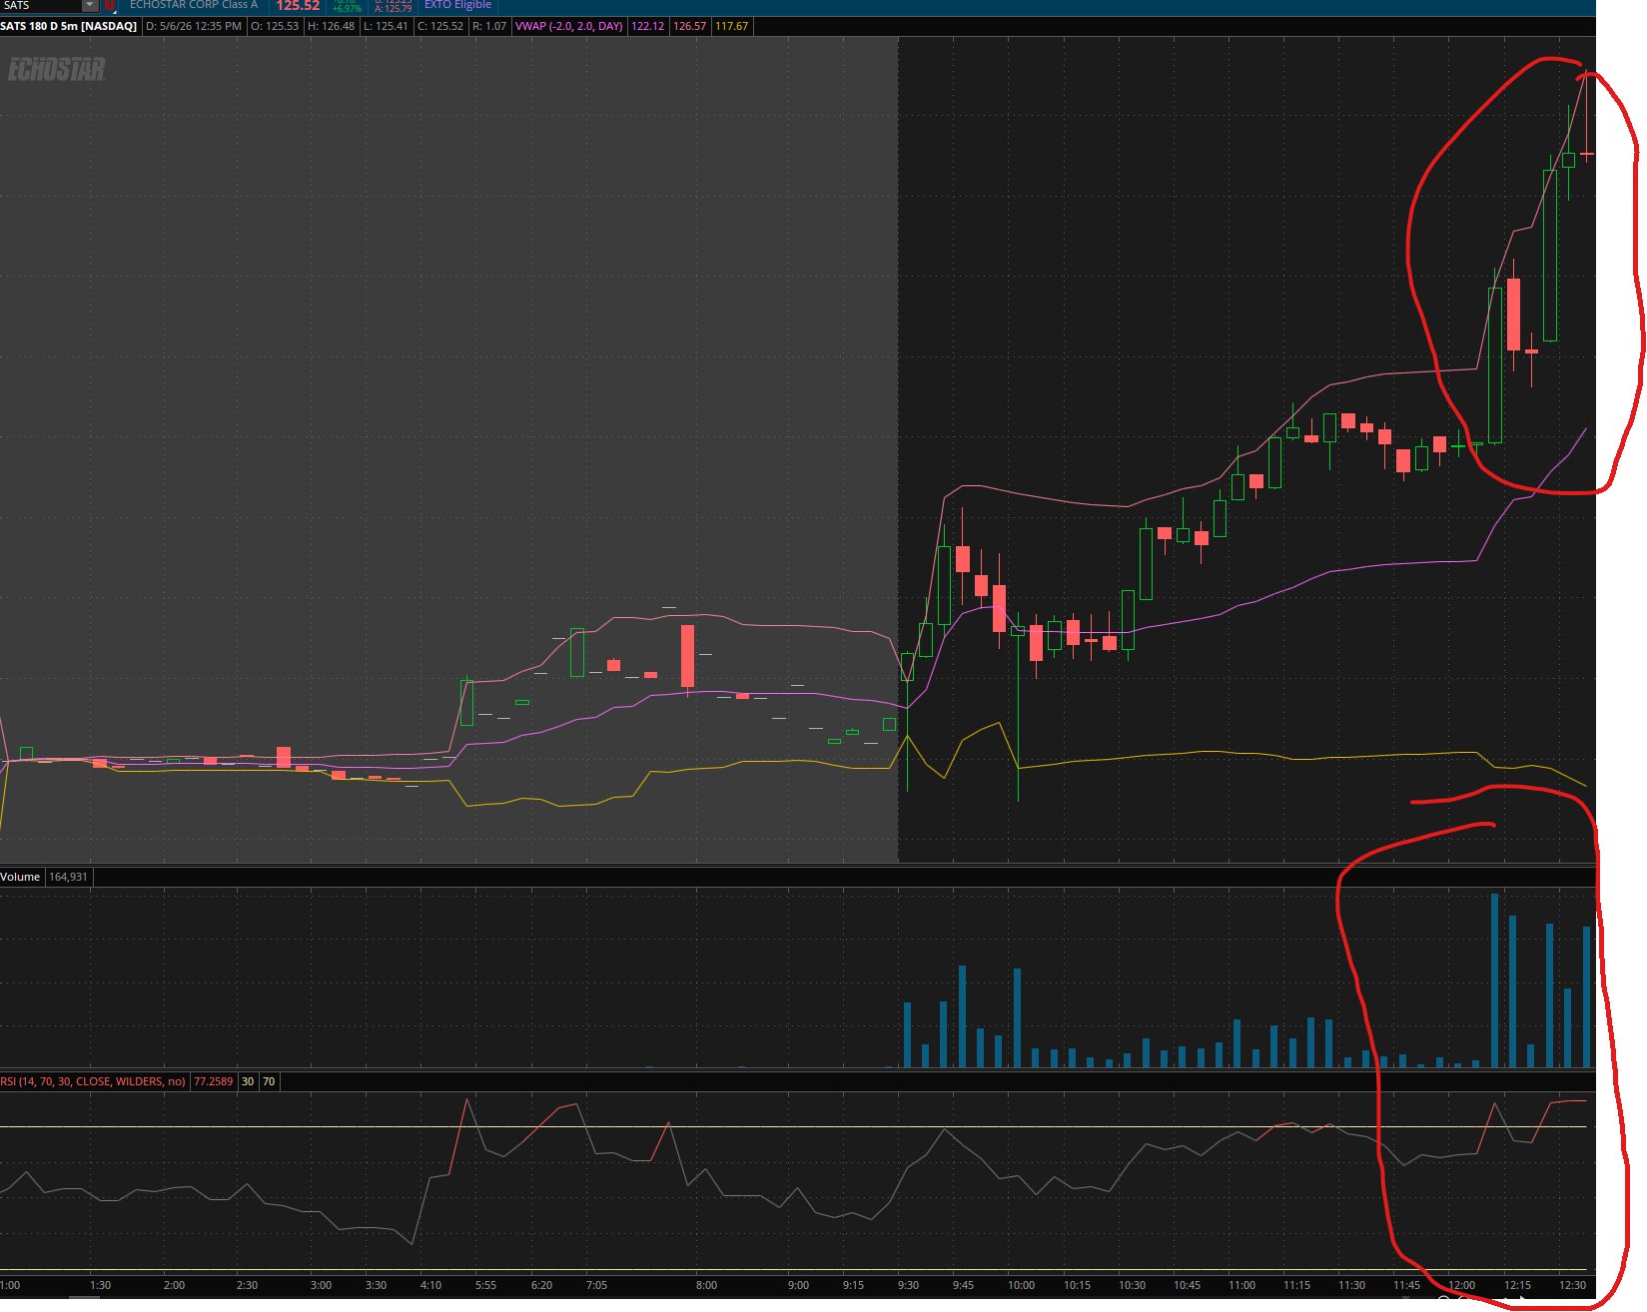Image resolution: width=1647 pixels, height=1312 pixels.
Task: Open the SATS symbol dropdown arrow
Action: (90, 5)
